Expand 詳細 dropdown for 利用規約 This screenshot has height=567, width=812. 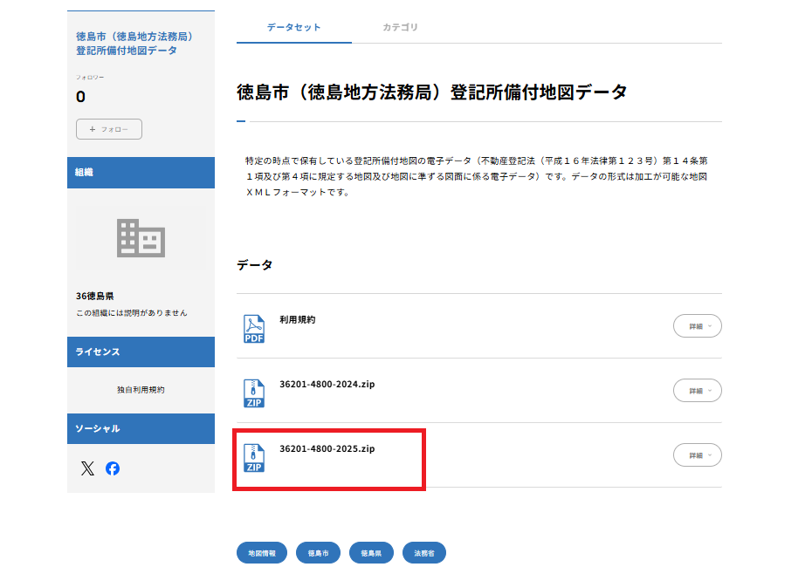pyautogui.click(x=697, y=326)
